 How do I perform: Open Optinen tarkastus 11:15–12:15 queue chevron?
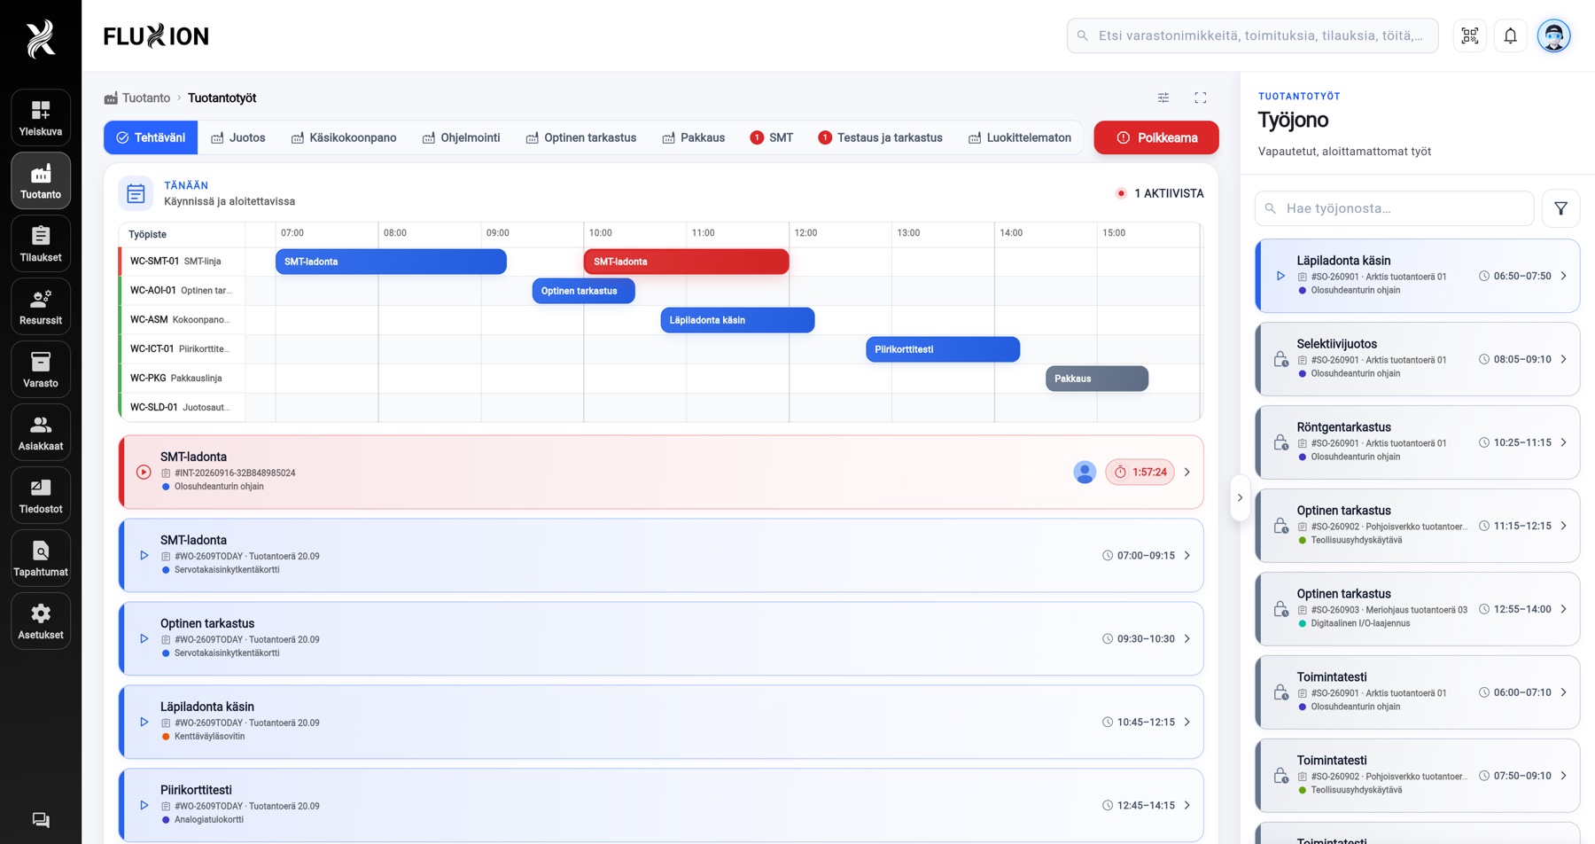click(1564, 526)
